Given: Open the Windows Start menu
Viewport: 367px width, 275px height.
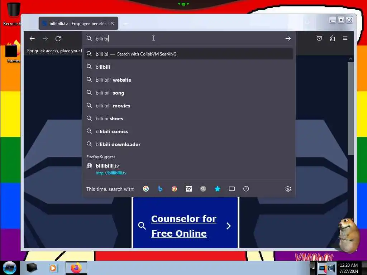Looking at the screenshot, I should pos(9,268).
